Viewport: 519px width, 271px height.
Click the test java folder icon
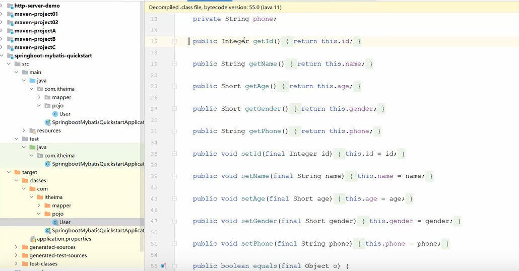[32, 147]
